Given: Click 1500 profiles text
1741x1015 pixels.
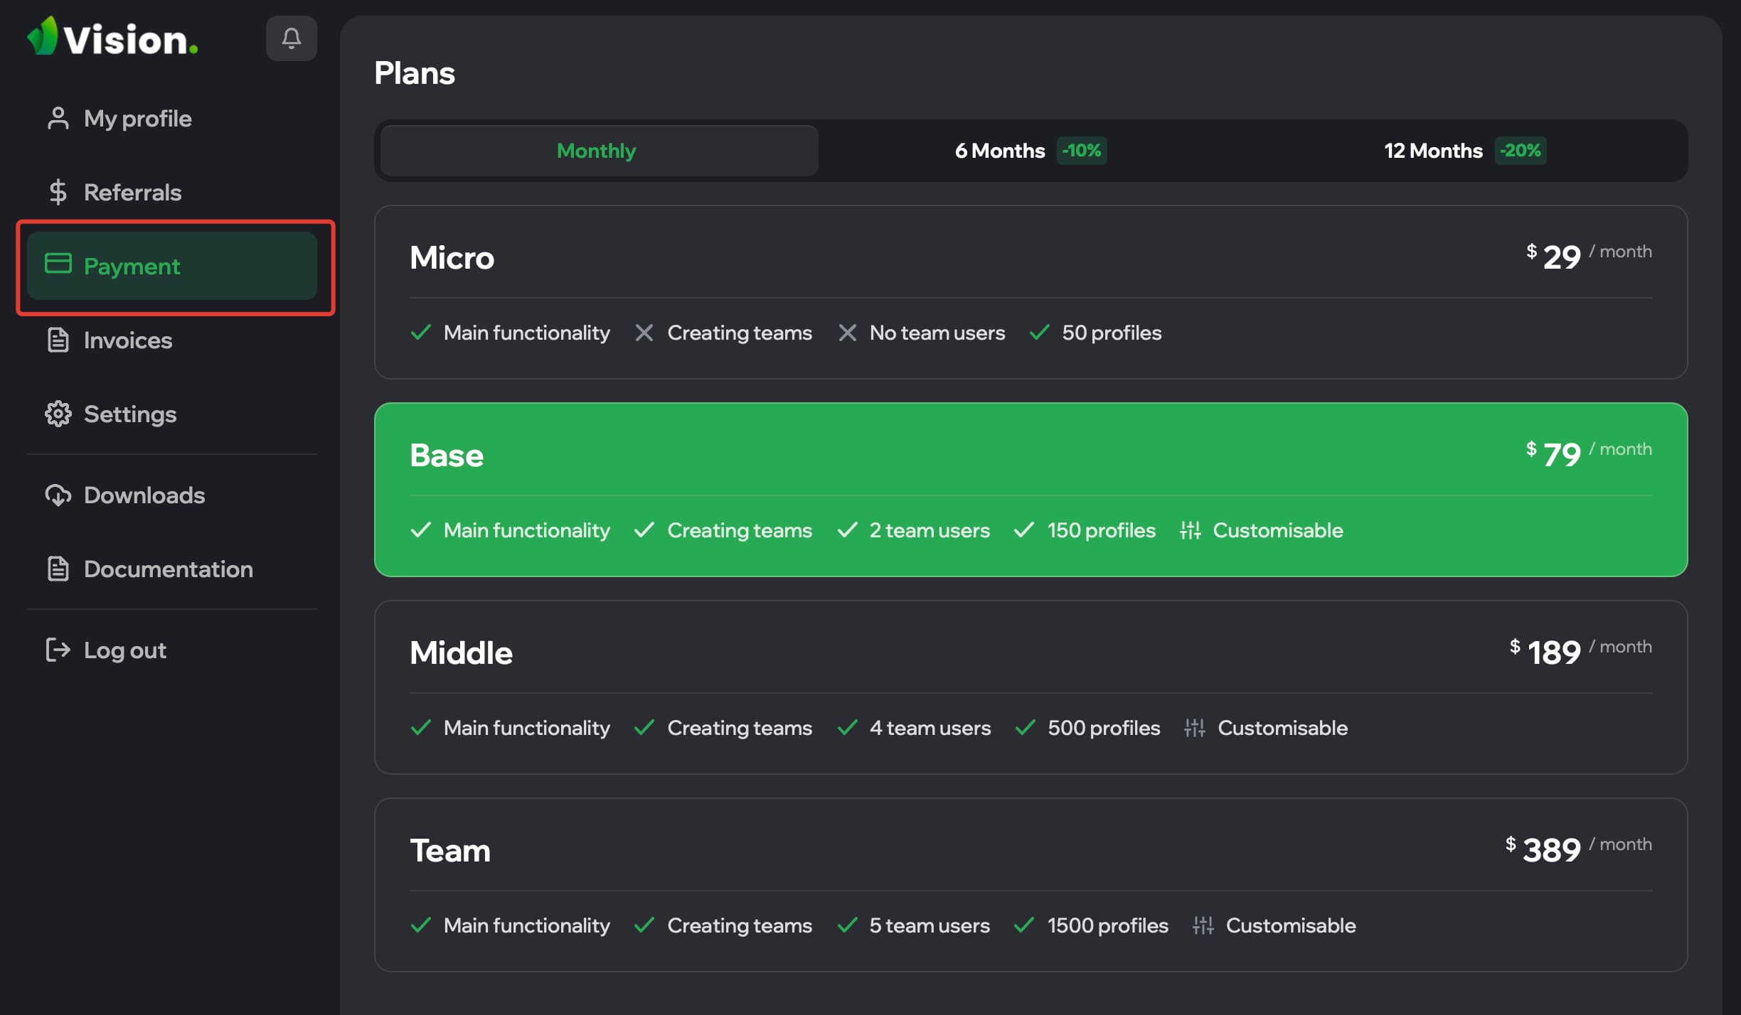Looking at the screenshot, I should (1108, 925).
